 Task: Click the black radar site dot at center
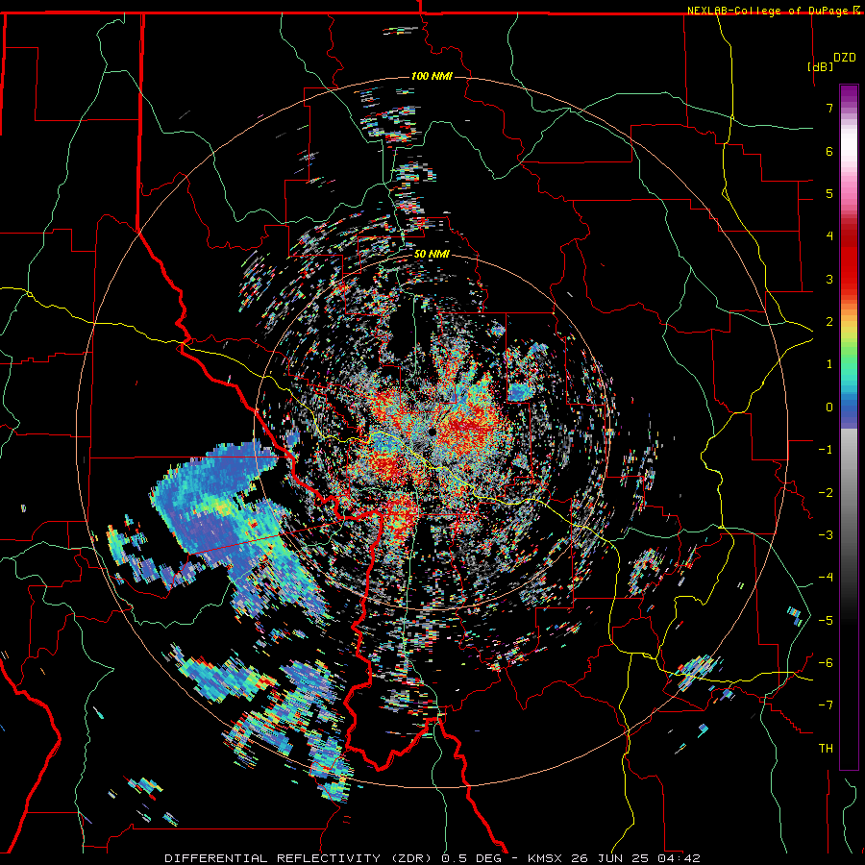[x=432, y=432]
